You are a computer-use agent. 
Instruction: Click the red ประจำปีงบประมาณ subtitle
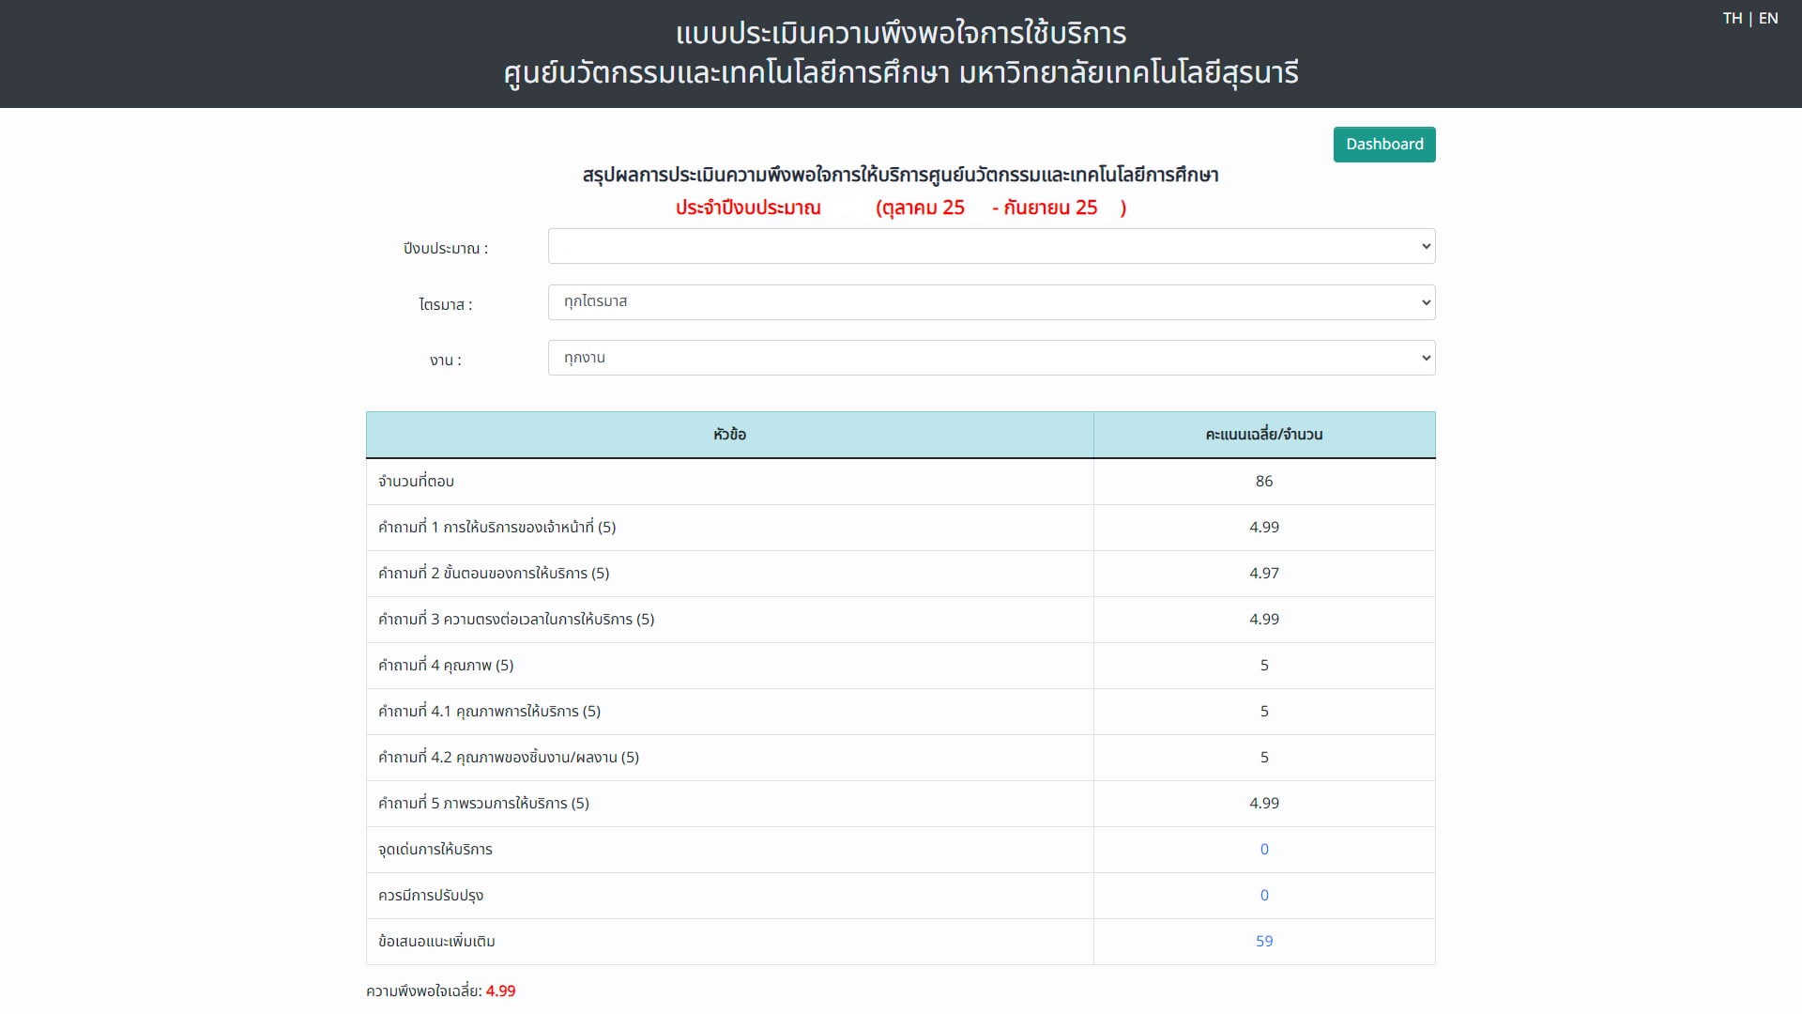click(x=900, y=207)
